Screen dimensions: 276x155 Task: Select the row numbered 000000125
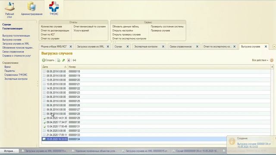pyautogui.click(x=156, y=101)
